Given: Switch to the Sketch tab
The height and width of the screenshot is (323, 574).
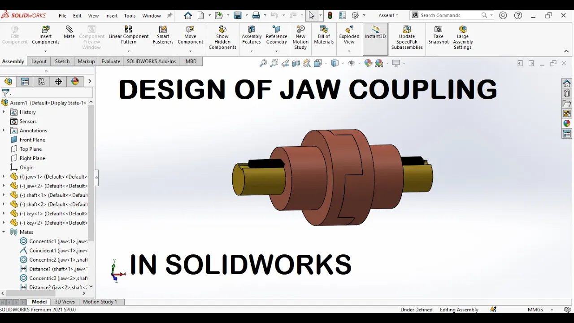Looking at the screenshot, I should (x=62, y=61).
